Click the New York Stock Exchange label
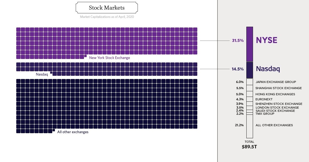309x162 pixels. tap(110, 58)
